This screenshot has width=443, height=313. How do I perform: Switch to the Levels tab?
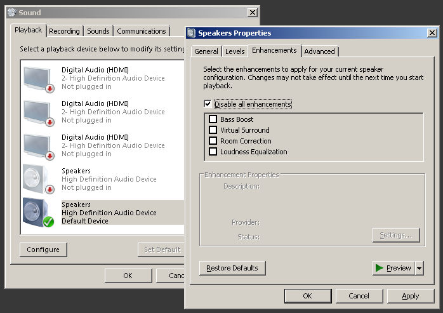tap(235, 51)
